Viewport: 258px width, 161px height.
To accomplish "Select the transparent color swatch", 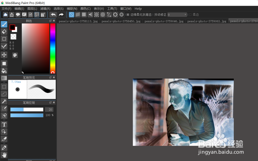I will coord(13,37).
